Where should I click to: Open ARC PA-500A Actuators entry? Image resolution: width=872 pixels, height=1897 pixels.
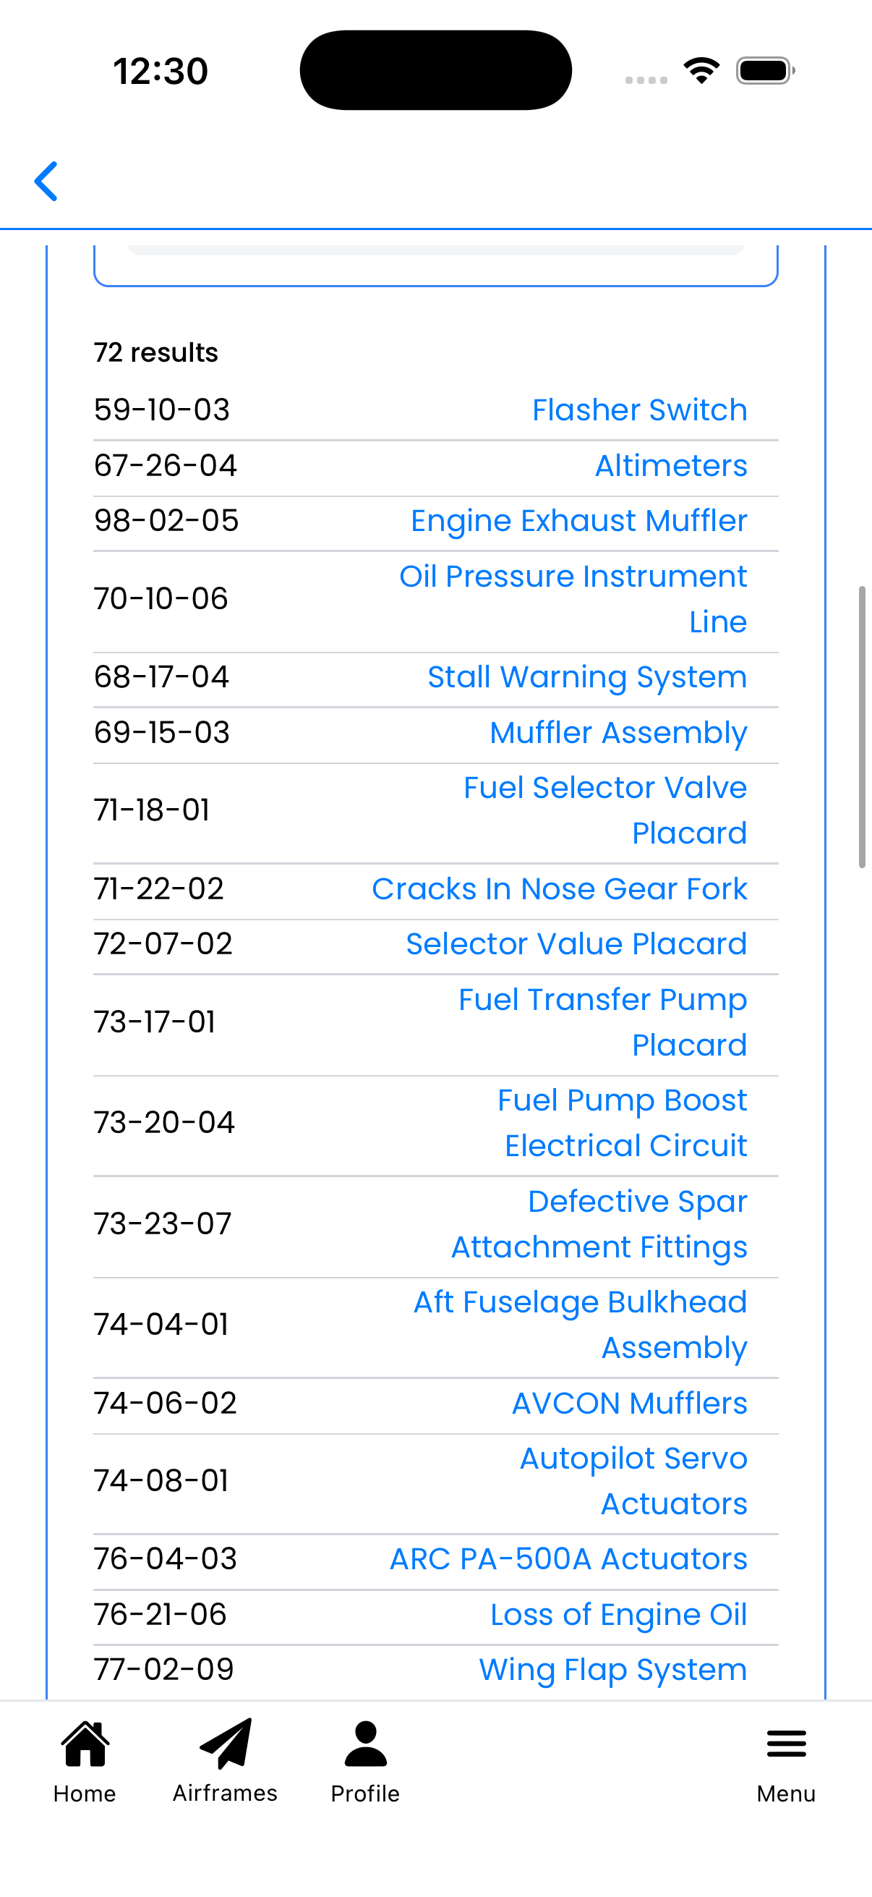568,1559
